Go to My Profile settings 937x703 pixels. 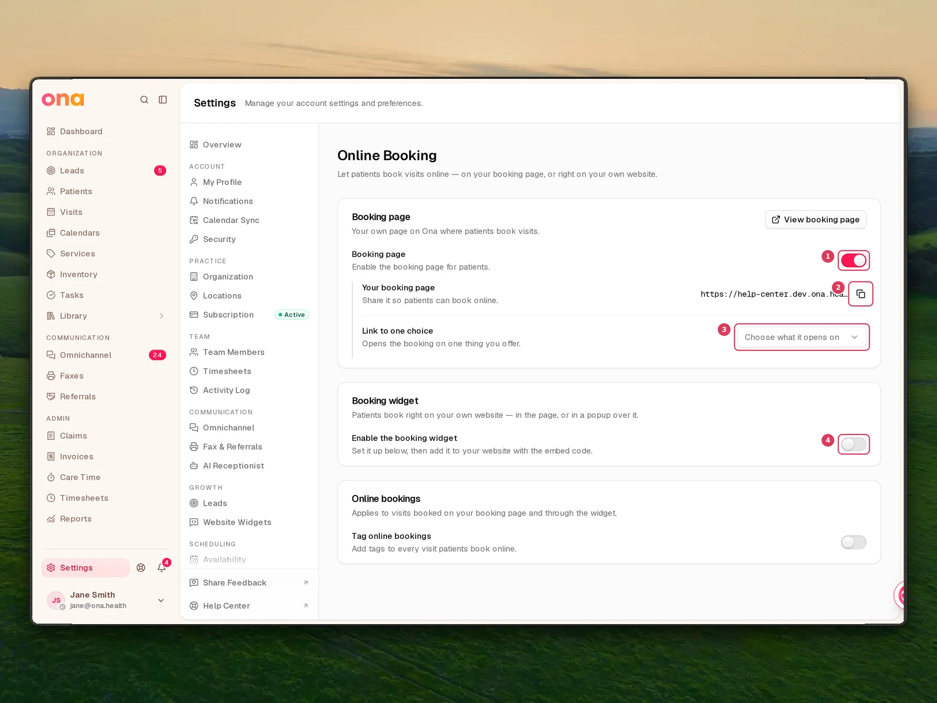coord(249,182)
